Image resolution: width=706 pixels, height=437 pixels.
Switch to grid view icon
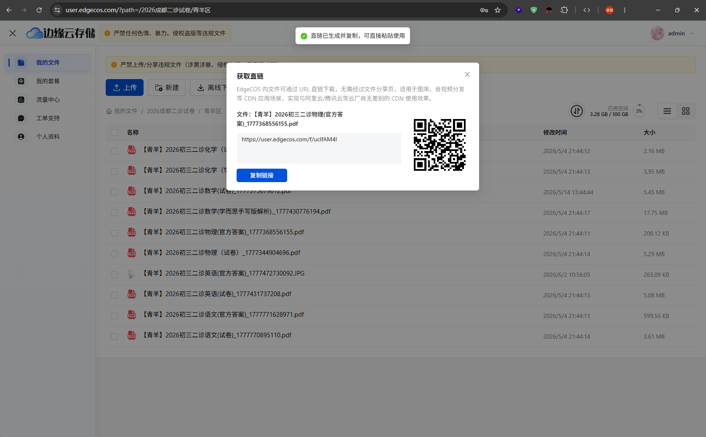coord(686,111)
